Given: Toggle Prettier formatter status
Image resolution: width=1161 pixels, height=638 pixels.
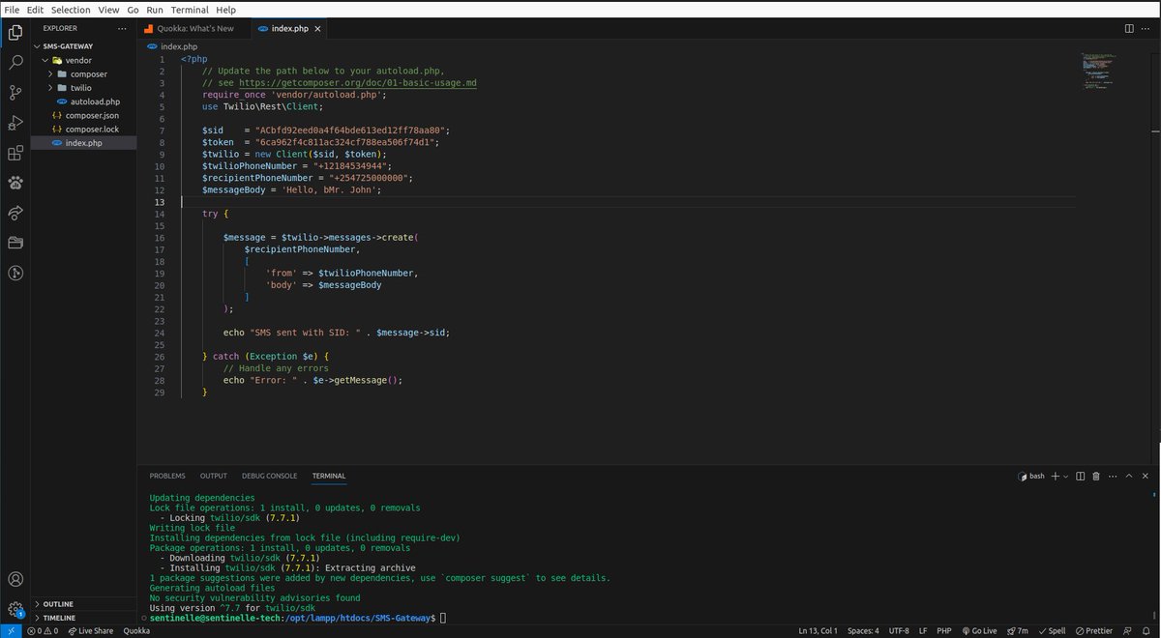Looking at the screenshot, I should pos(1093,630).
